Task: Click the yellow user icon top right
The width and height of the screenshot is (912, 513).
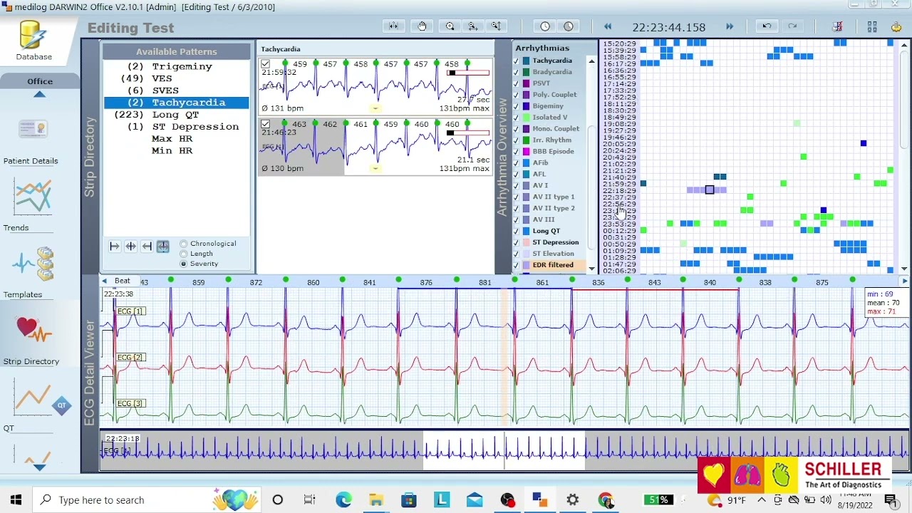Action: pos(896,26)
